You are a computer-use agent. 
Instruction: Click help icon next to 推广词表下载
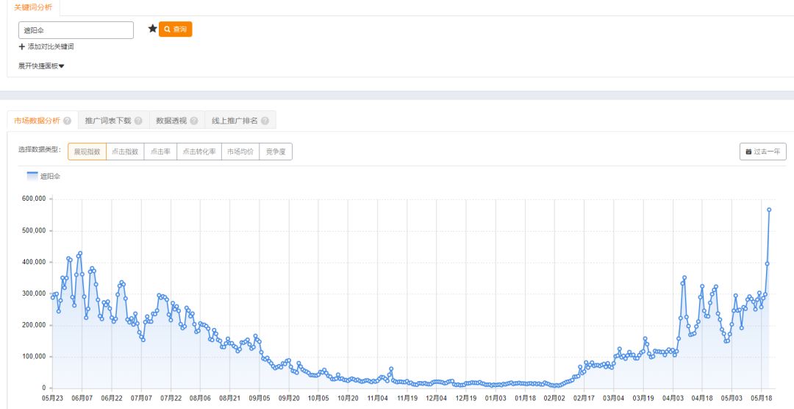point(138,121)
